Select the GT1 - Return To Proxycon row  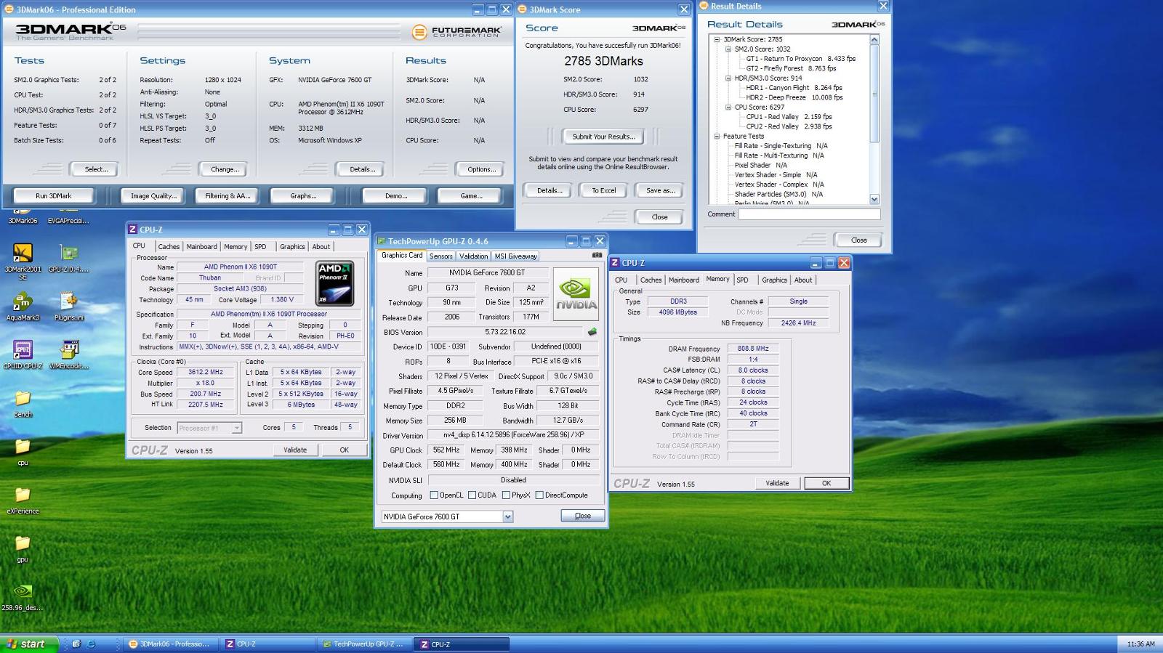click(x=800, y=59)
